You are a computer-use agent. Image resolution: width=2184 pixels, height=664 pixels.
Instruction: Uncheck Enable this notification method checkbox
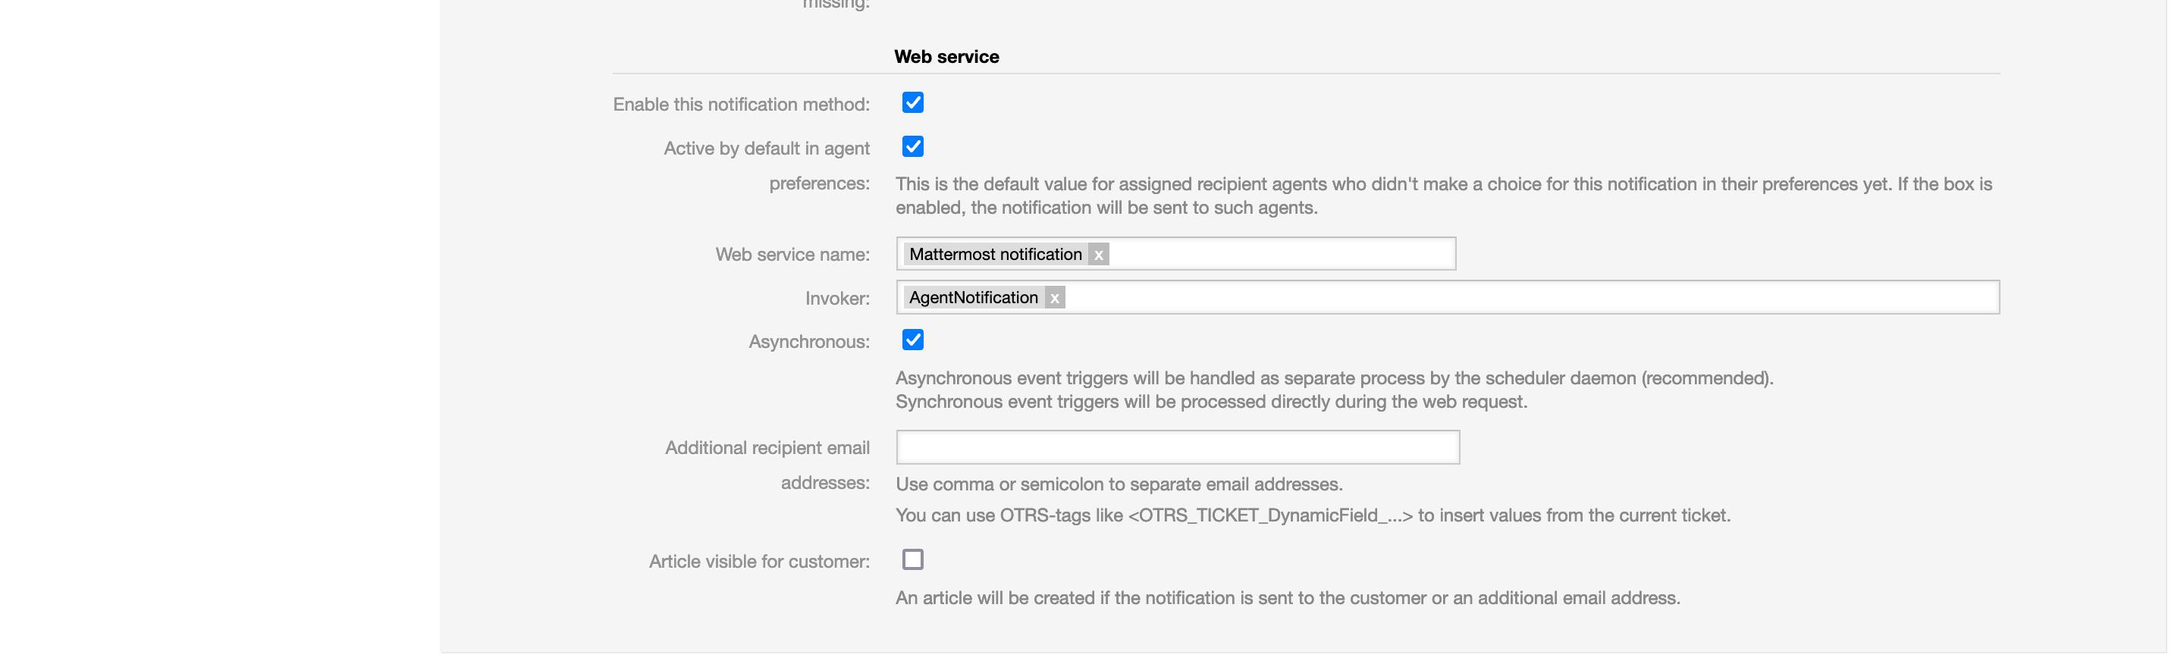(x=912, y=102)
